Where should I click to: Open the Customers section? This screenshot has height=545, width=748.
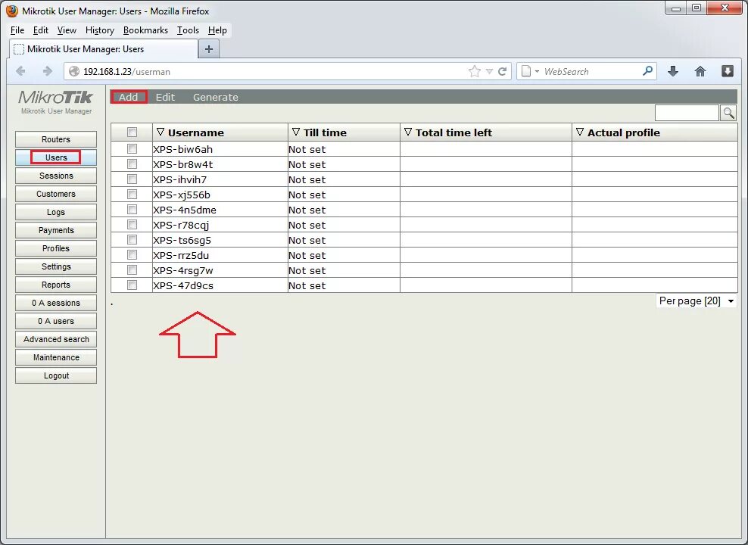(56, 194)
